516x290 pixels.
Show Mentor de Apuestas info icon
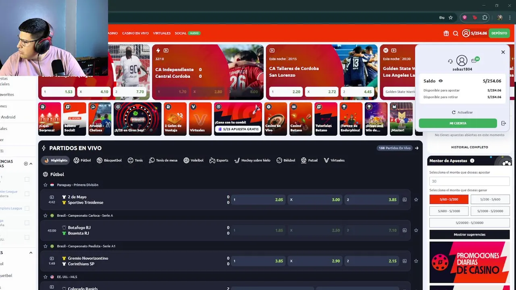coord(472,161)
